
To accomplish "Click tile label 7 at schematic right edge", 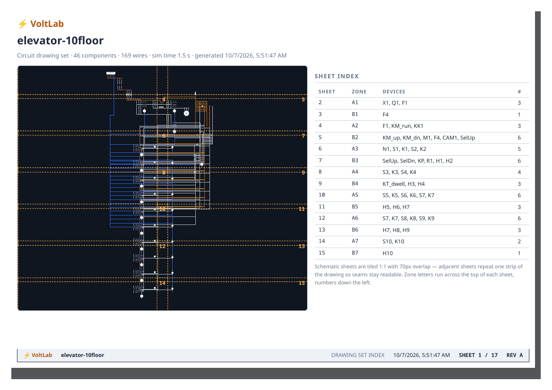I will (303, 135).
